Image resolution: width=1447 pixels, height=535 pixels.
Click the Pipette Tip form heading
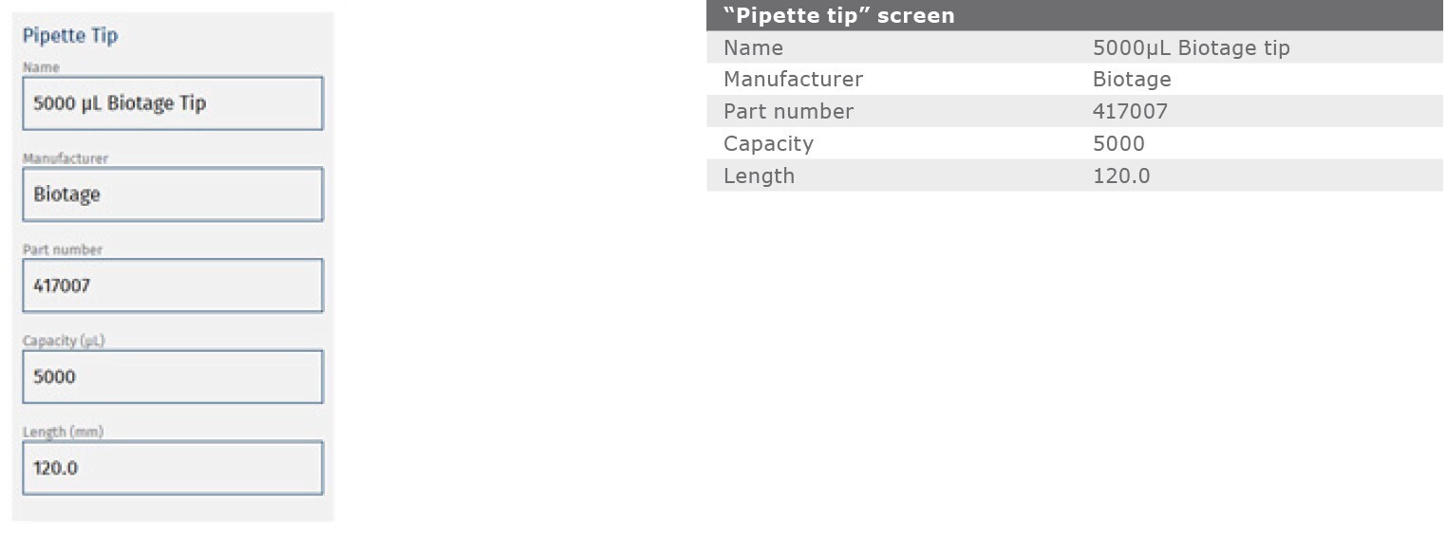click(70, 36)
